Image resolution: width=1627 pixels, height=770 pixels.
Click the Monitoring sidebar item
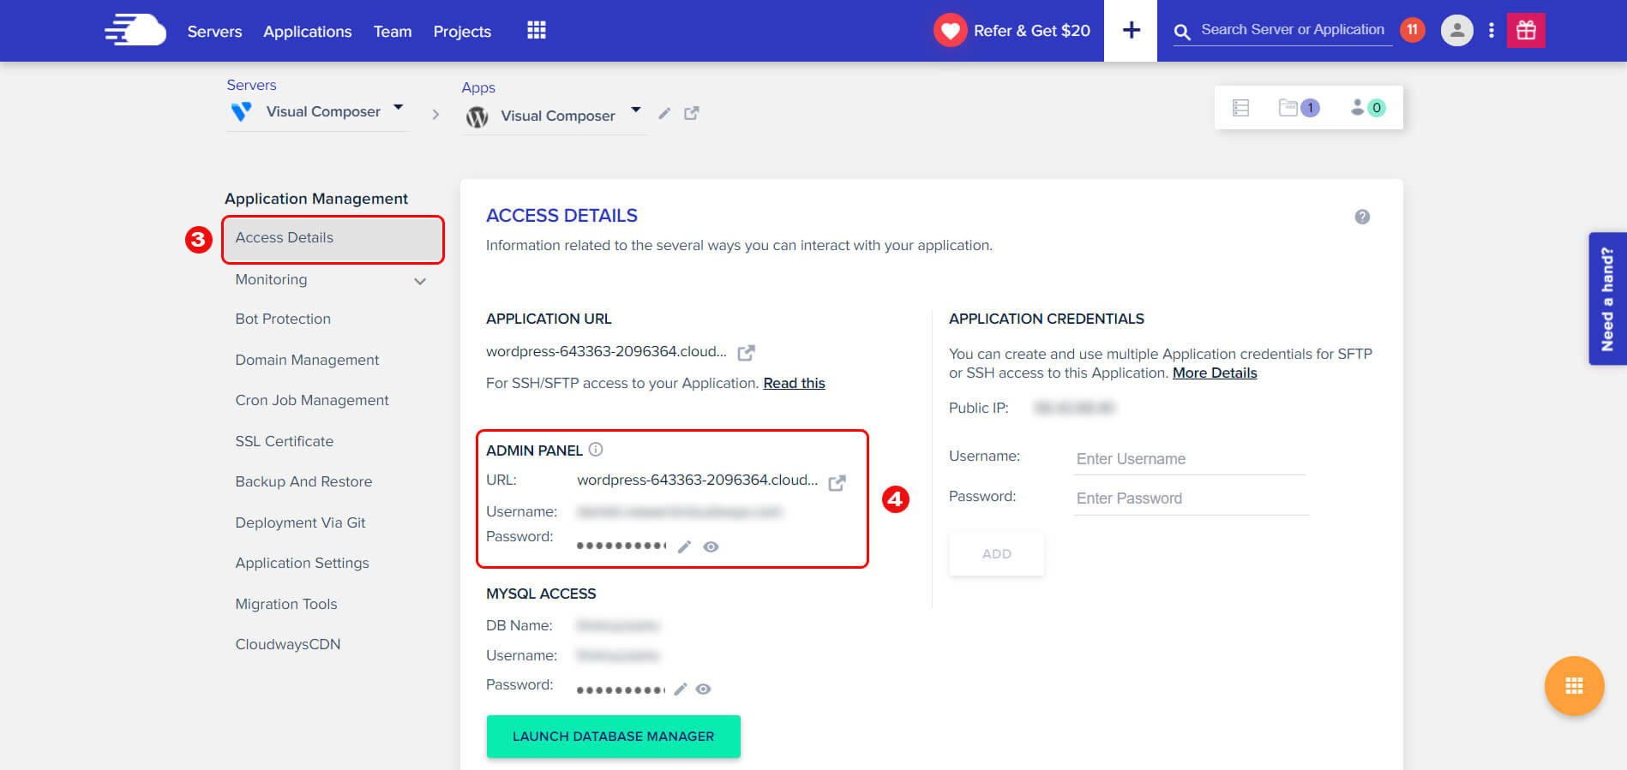click(271, 279)
